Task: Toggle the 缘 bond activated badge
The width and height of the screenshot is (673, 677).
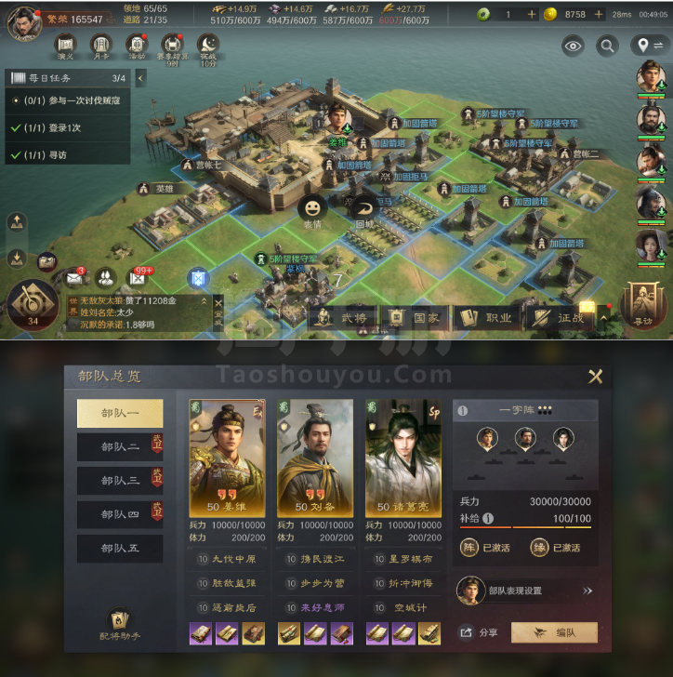Action: 556,548
